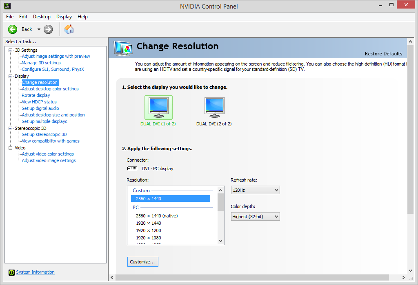Open the Desktop menu
Image resolution: width=418 pixels, height=285 pixels.
coord(42,17)
